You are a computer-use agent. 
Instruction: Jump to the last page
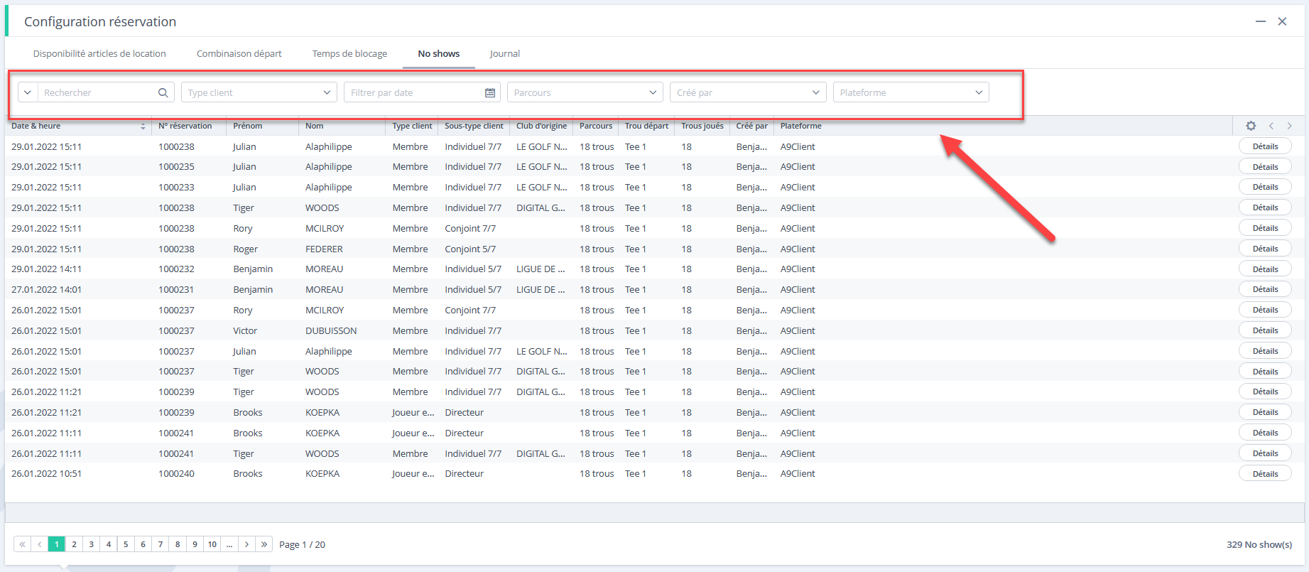264,544
